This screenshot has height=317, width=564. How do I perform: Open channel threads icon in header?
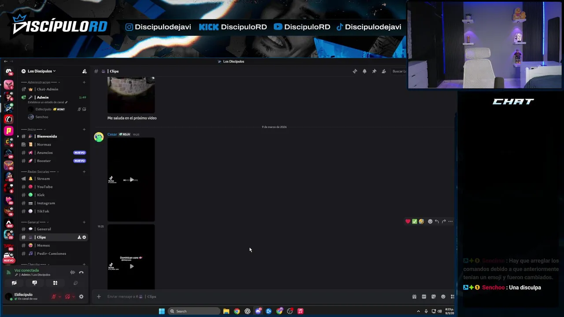(x=355, y=71)
